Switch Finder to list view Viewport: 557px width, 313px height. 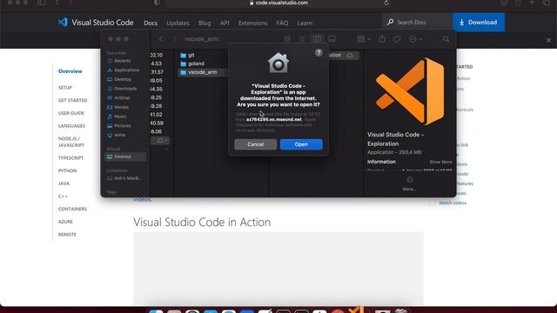302,39
